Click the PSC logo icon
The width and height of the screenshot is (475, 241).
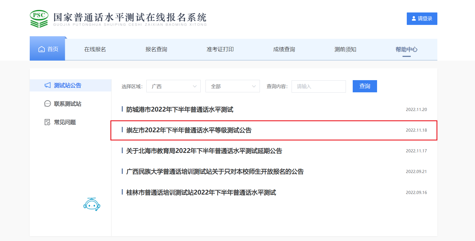click(x=39, y=19)
